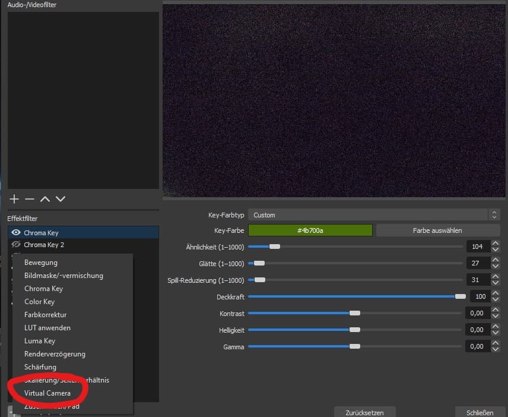Click the Schließen button
Screen dimensions: 508x417
point(480,412)
